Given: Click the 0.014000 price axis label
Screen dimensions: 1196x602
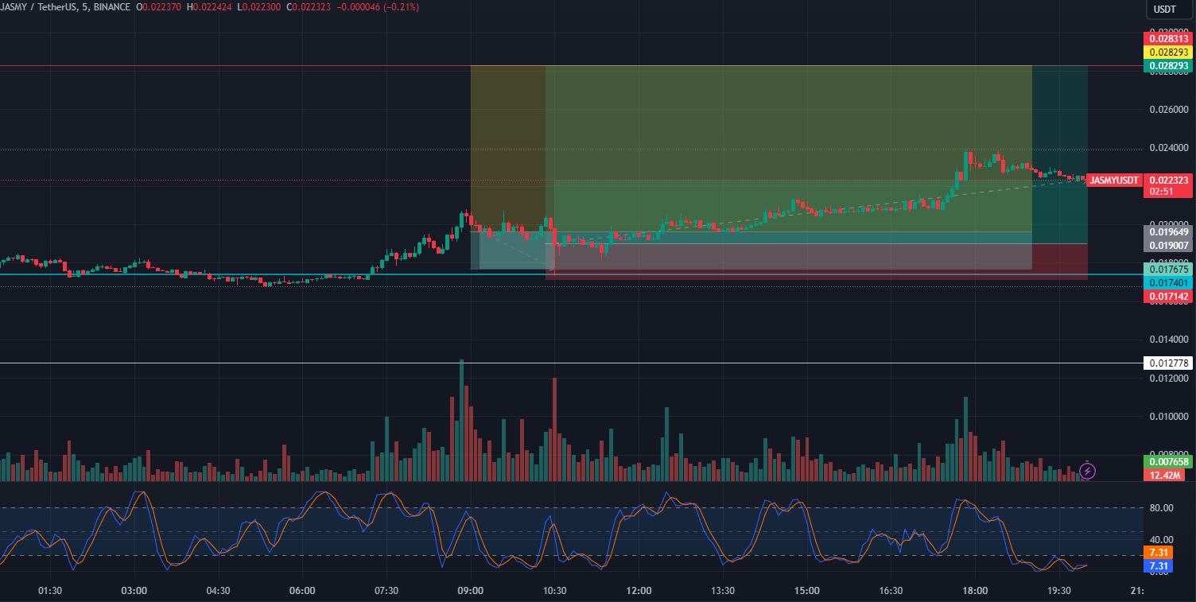Looking at the screenshot, I should (x=1167, y=340).
